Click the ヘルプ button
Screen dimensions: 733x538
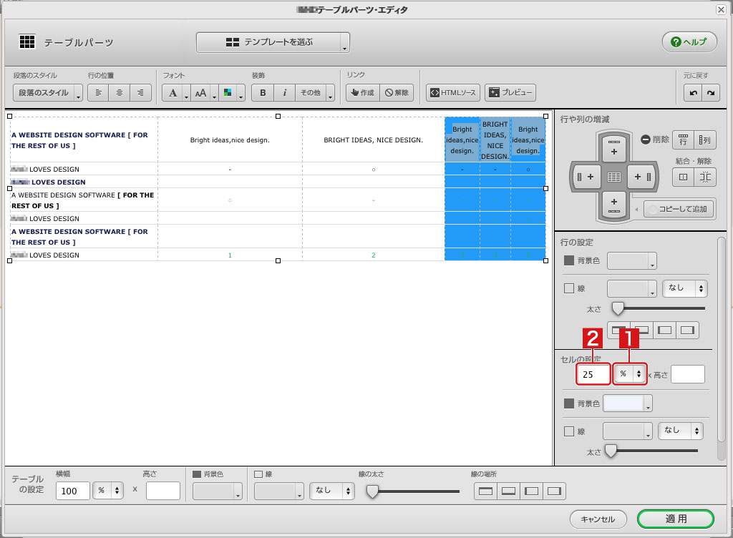click(689, 42)
